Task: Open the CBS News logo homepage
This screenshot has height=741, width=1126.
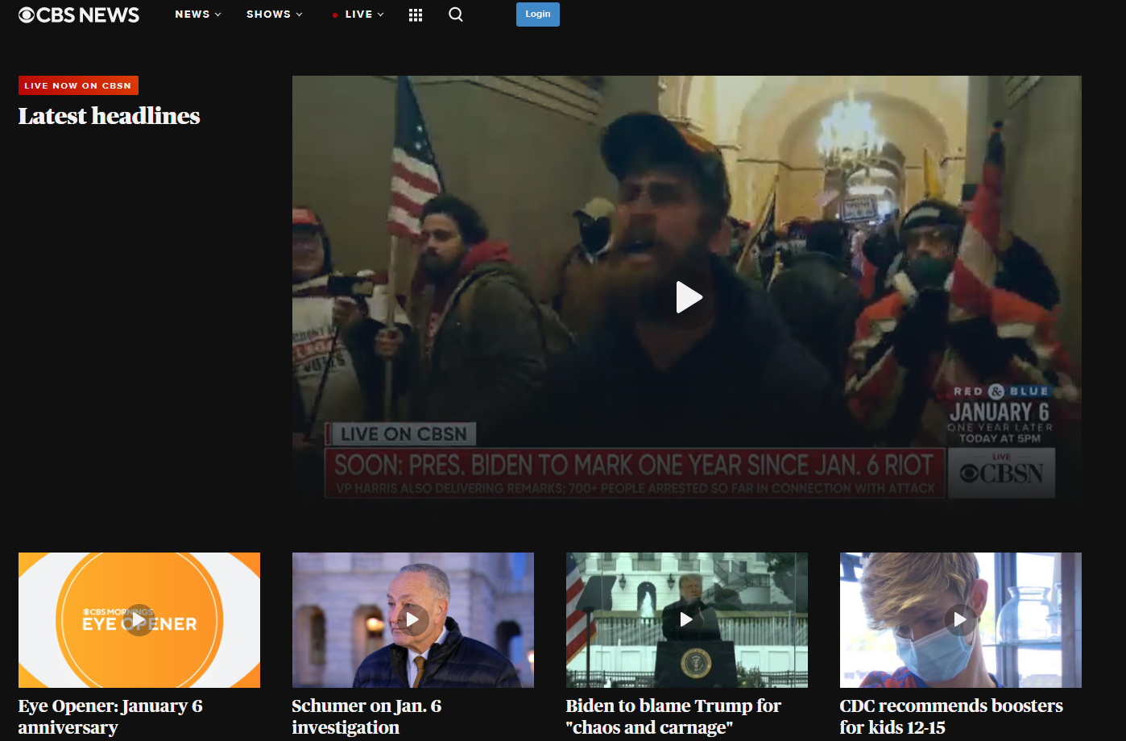Action: coord(79,14)
